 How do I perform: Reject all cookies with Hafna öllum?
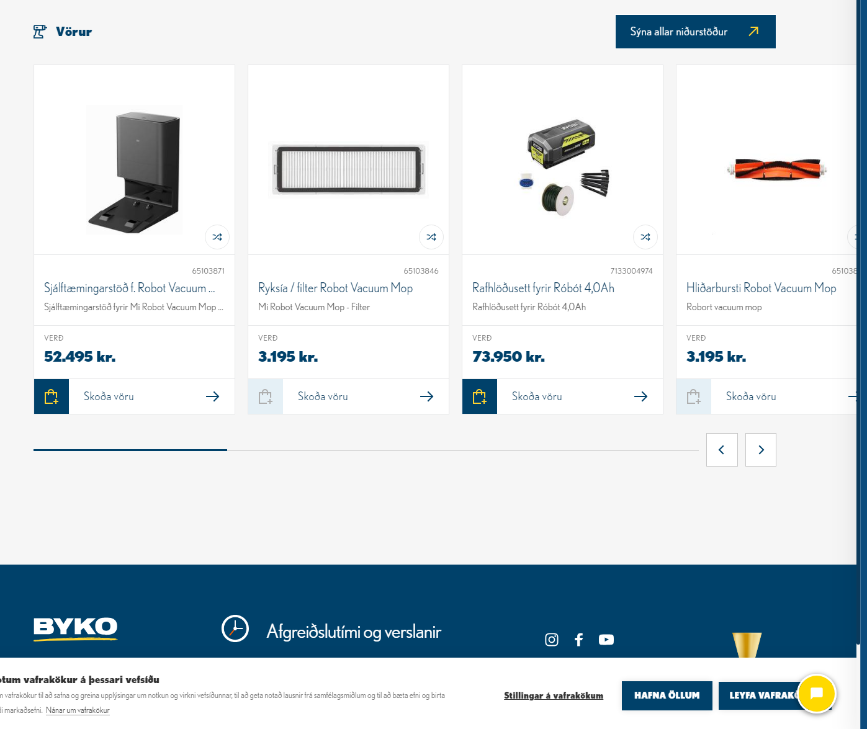[667, 695]
